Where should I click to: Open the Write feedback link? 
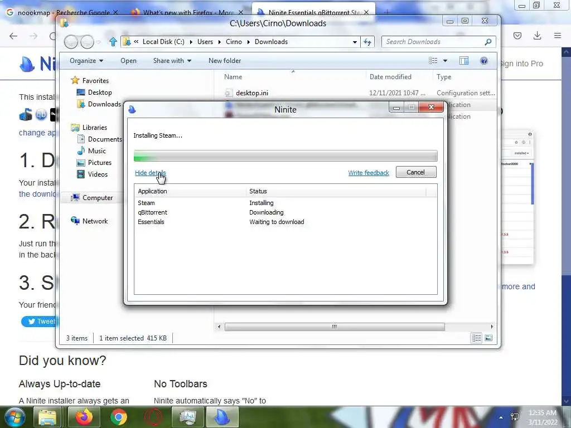[x=369, y=173]
